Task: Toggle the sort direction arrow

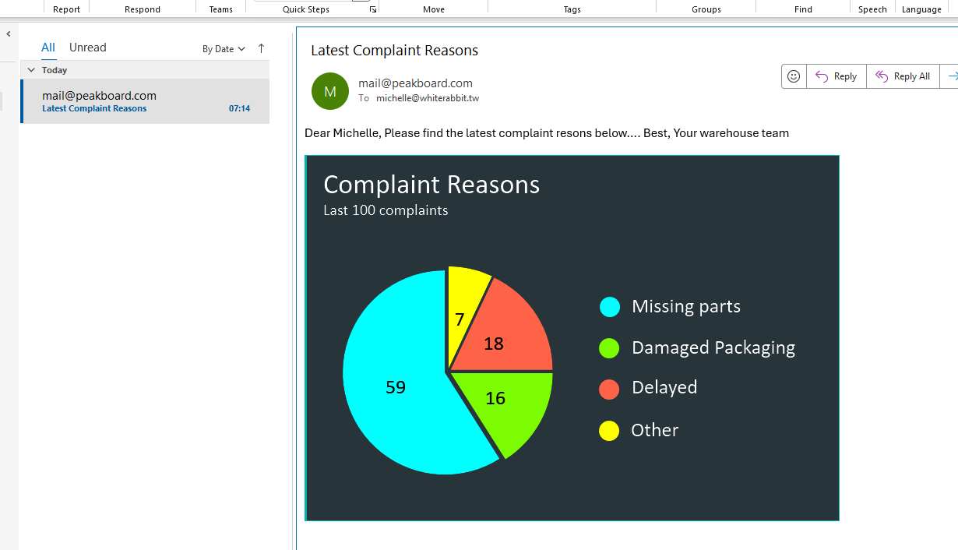Action: click(261, 48)
